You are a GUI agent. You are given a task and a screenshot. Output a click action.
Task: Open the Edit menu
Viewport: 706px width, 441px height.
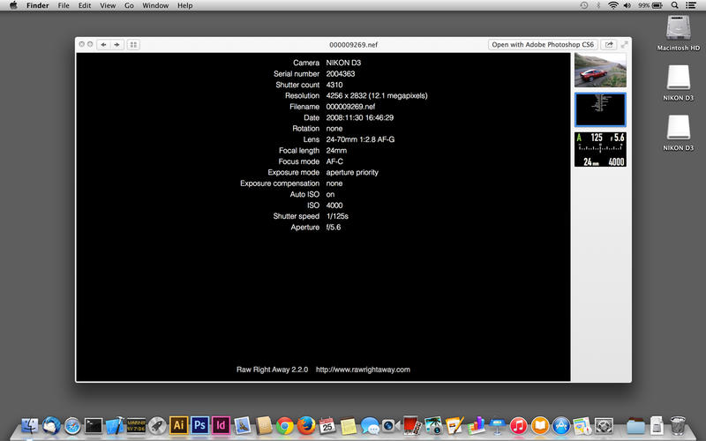(85, 5)
